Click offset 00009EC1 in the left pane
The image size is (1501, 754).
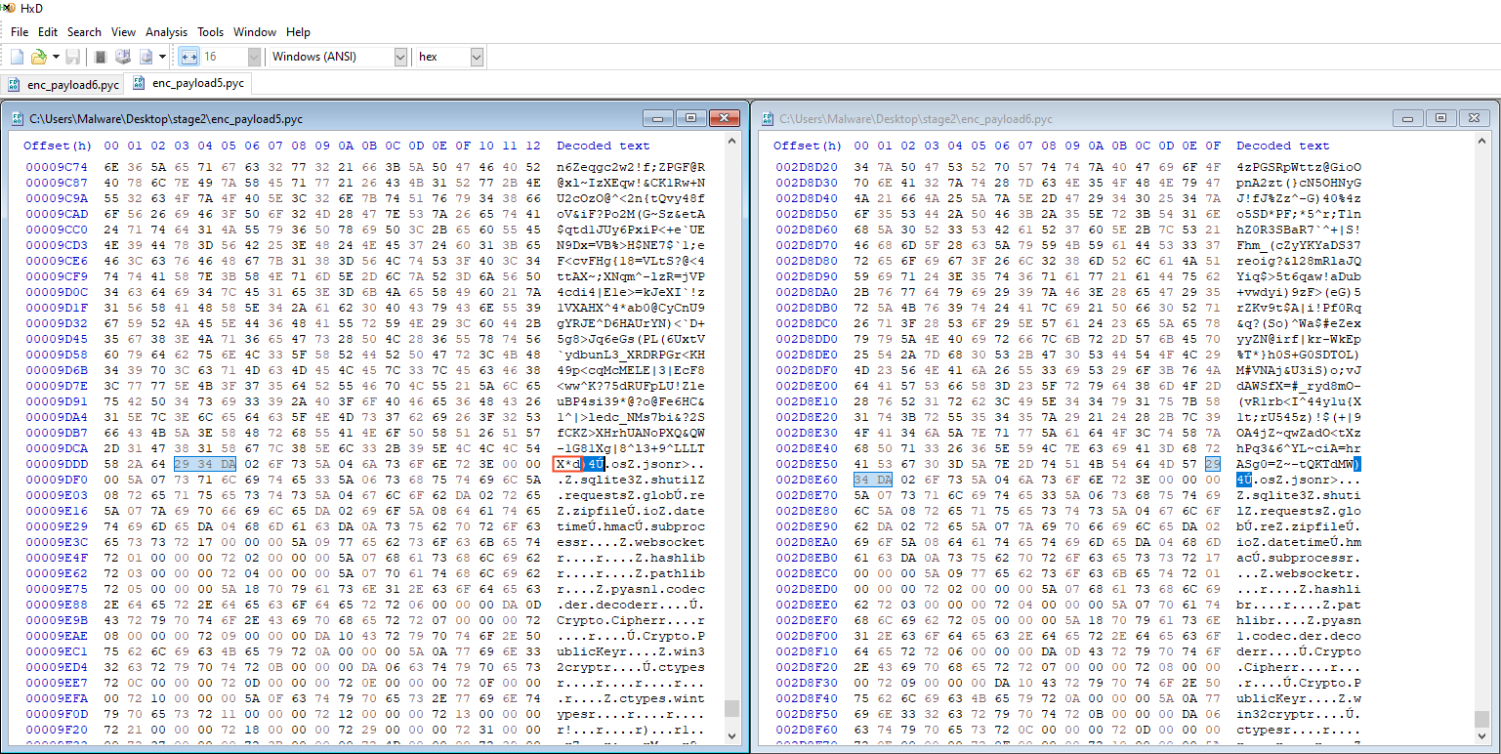(x=58, y=651)
